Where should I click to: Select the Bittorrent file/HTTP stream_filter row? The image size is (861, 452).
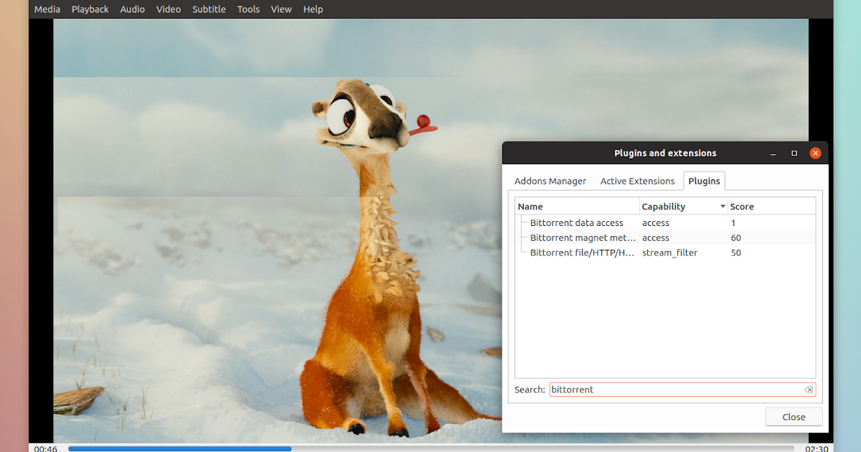(665, 253)
